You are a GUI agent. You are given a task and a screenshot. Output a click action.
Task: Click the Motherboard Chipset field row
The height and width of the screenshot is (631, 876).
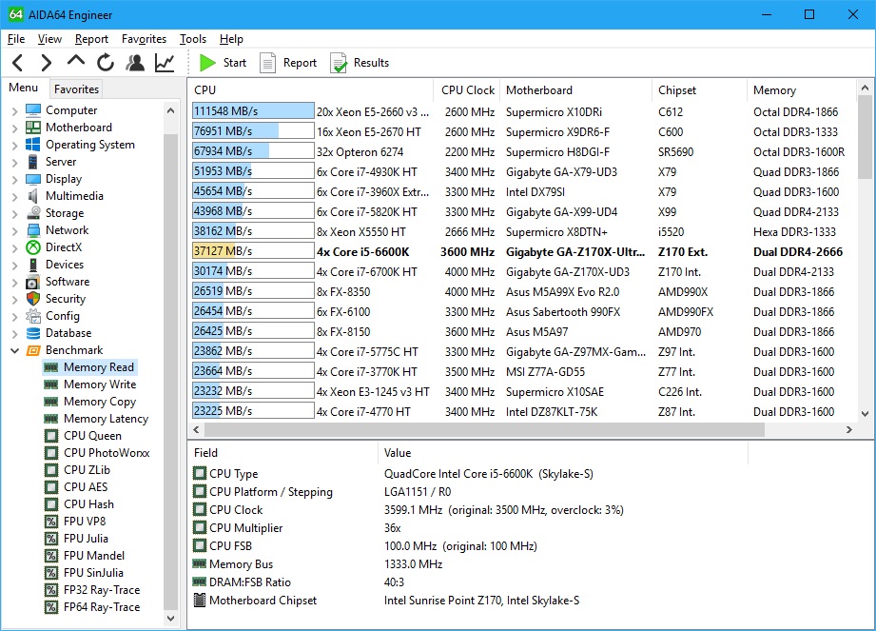tap(469, 601)
